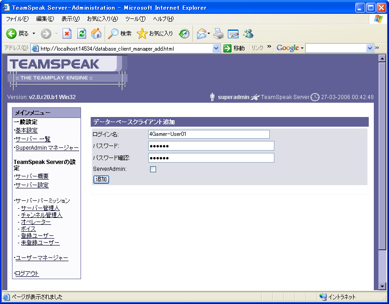Toggle the ServerAdmin checkbox
This screenshot has height=304, width=389.
coord(153,169)
